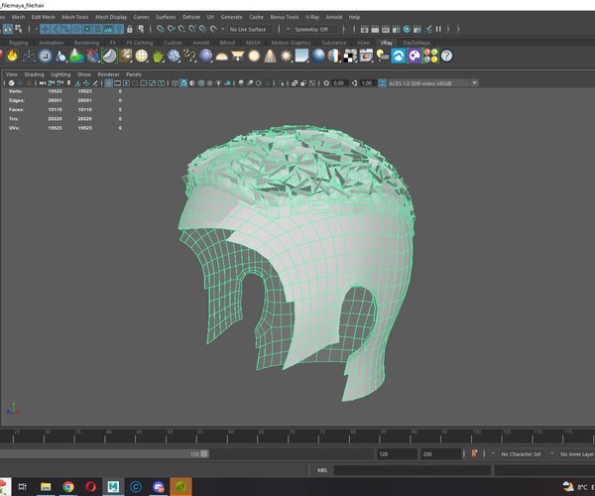Open the Symmetry: Off dropdown
The image size is (595, 496).
coord(316,29)
